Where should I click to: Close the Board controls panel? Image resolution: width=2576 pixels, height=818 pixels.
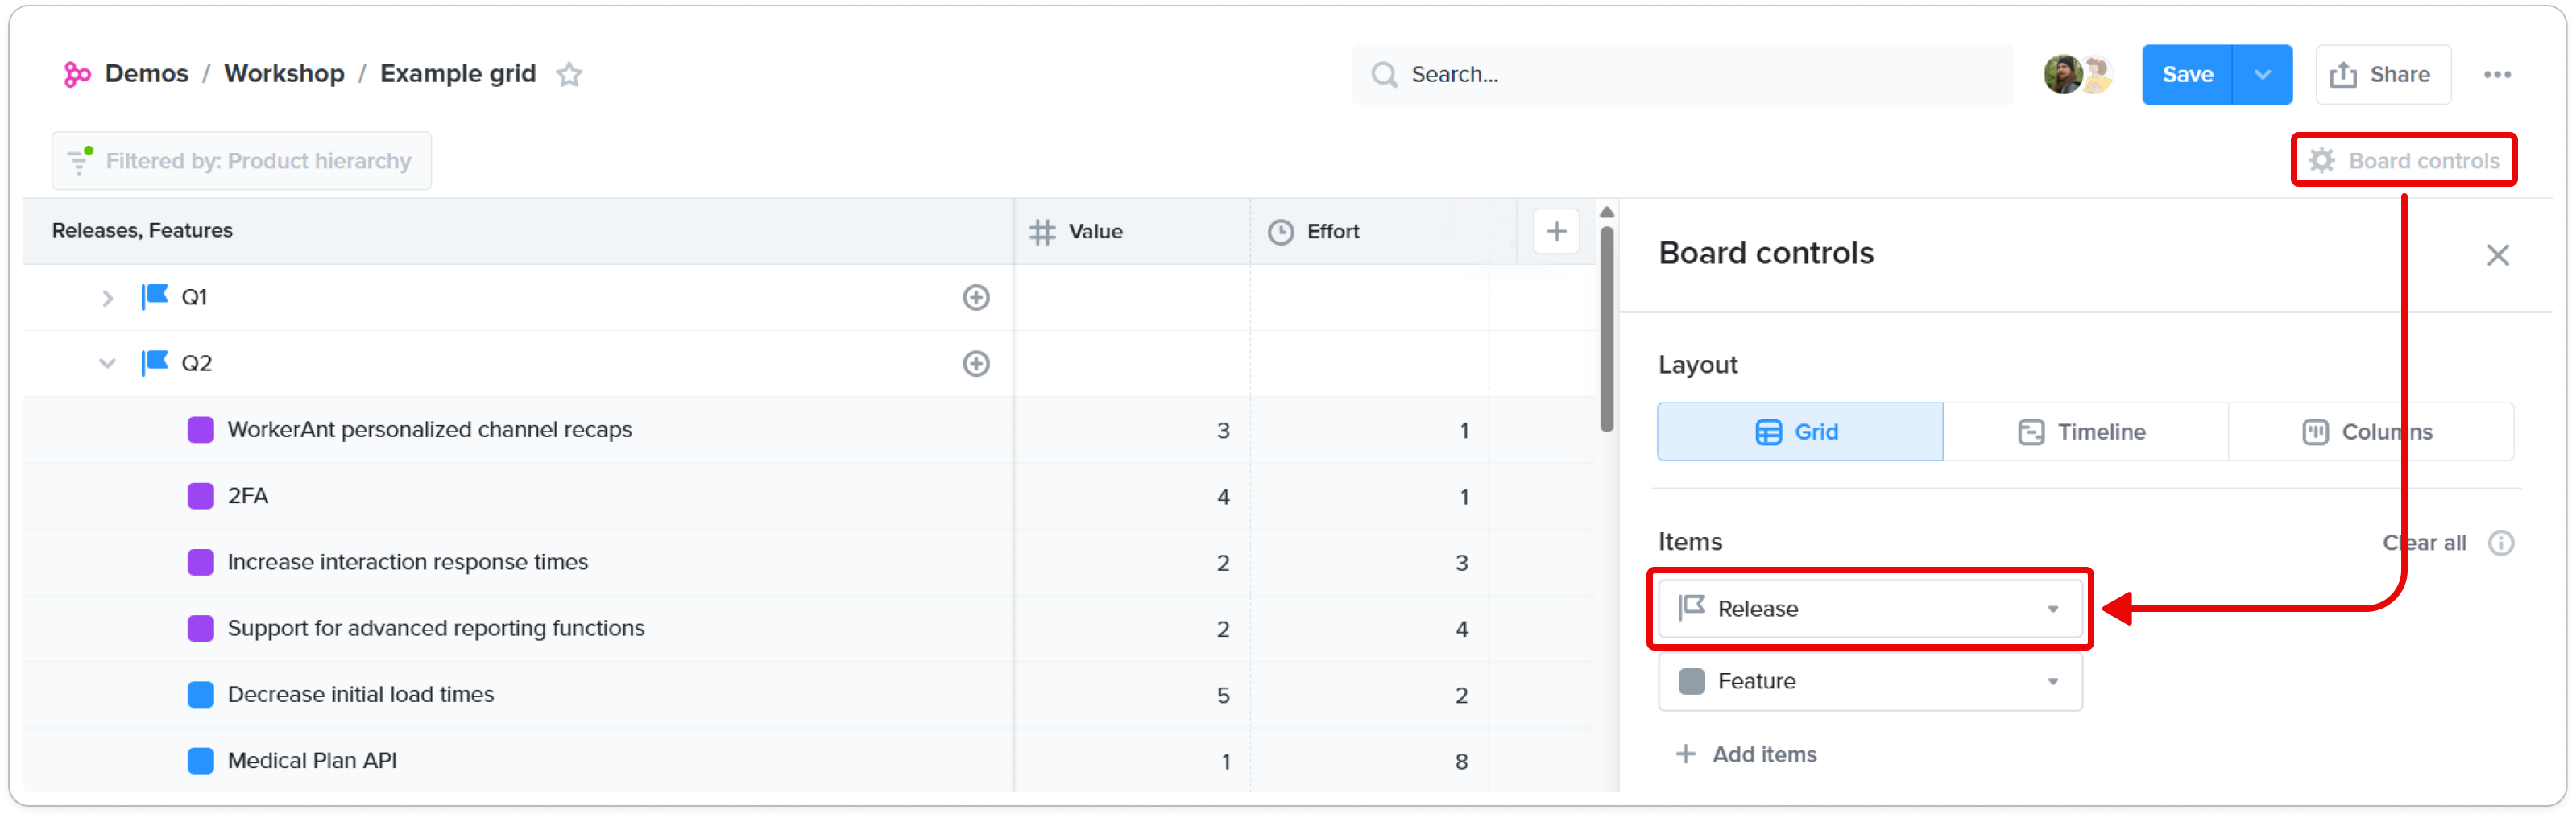(x=2497, y=255)
